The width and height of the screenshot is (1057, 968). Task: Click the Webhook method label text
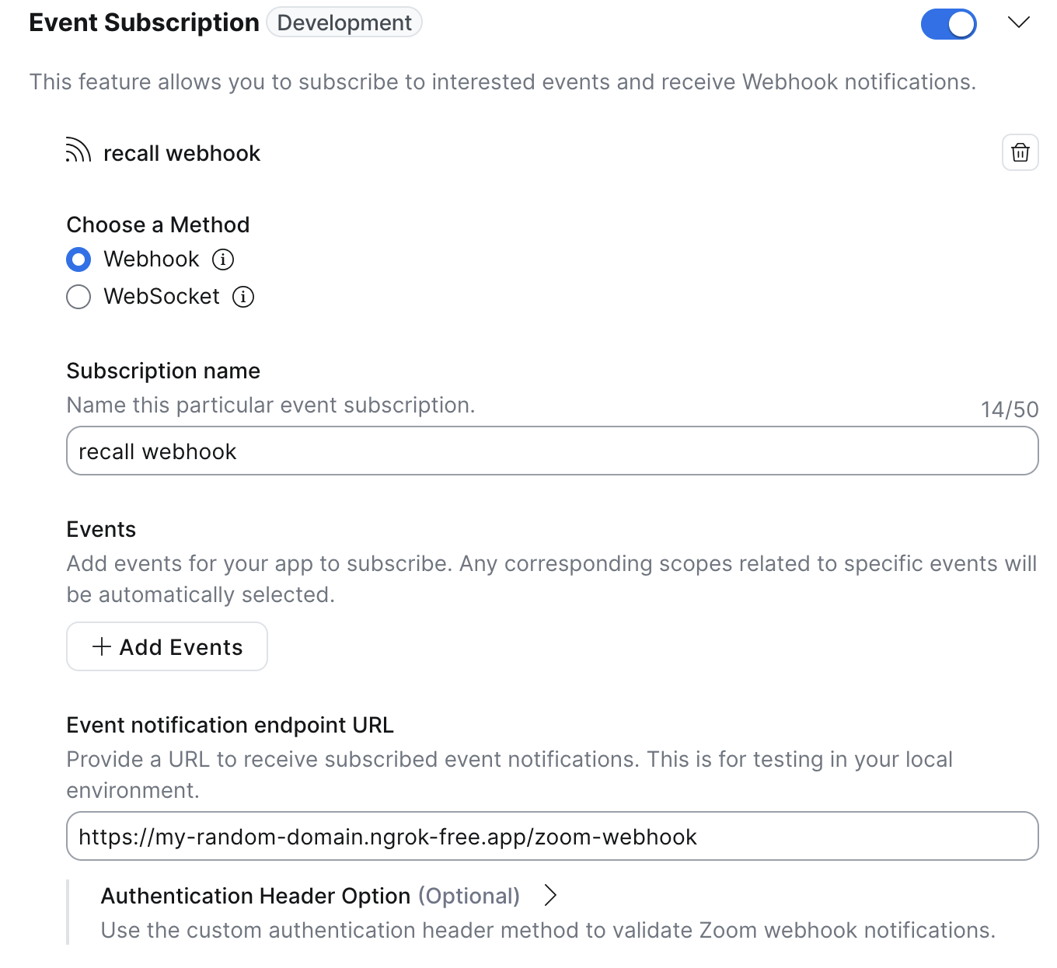[152, 259]
